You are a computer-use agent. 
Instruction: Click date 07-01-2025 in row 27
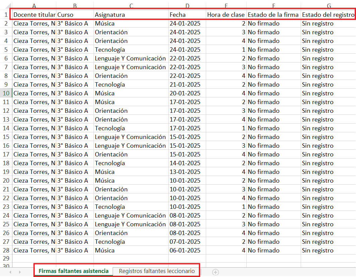(x=187, y=242)
